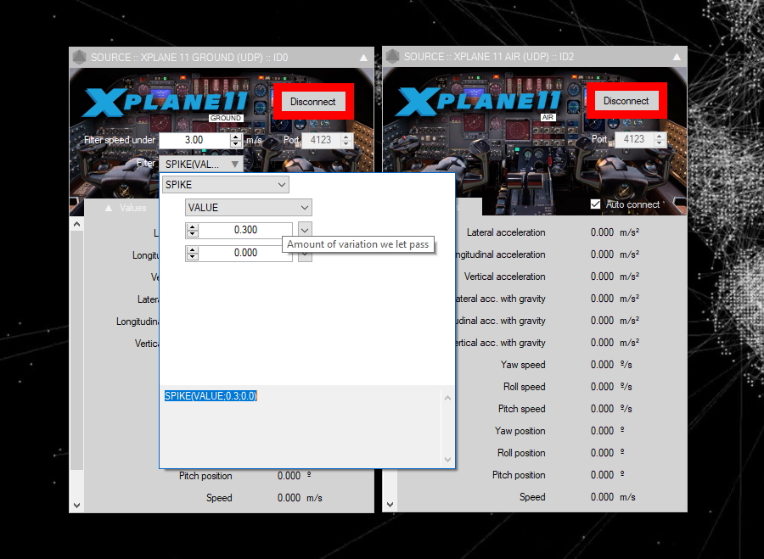
Task: Click Lateral acceleration label in AIR panel
Action: (x=506, y=232)
